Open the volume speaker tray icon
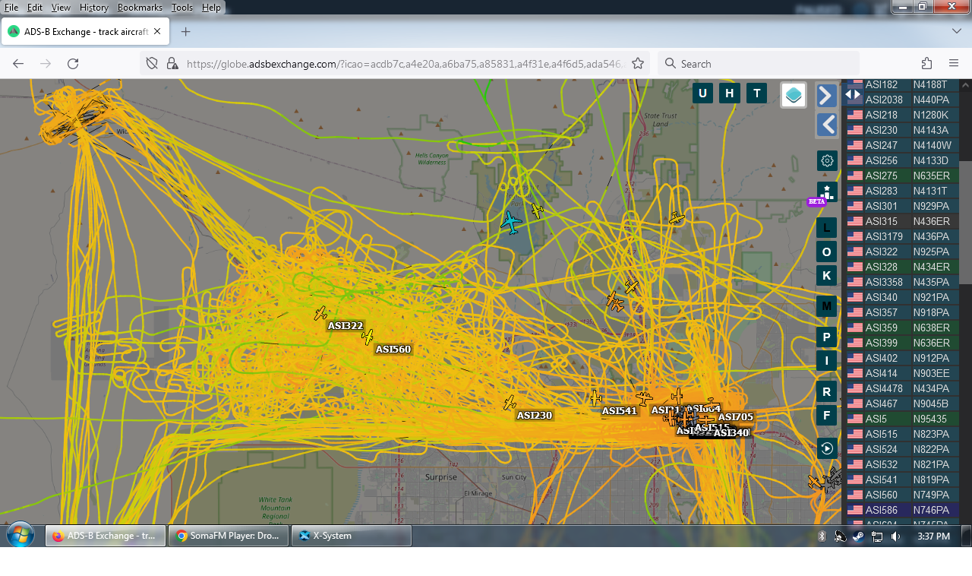The width and height of the screenshot is (972, 576). [895, 536]
